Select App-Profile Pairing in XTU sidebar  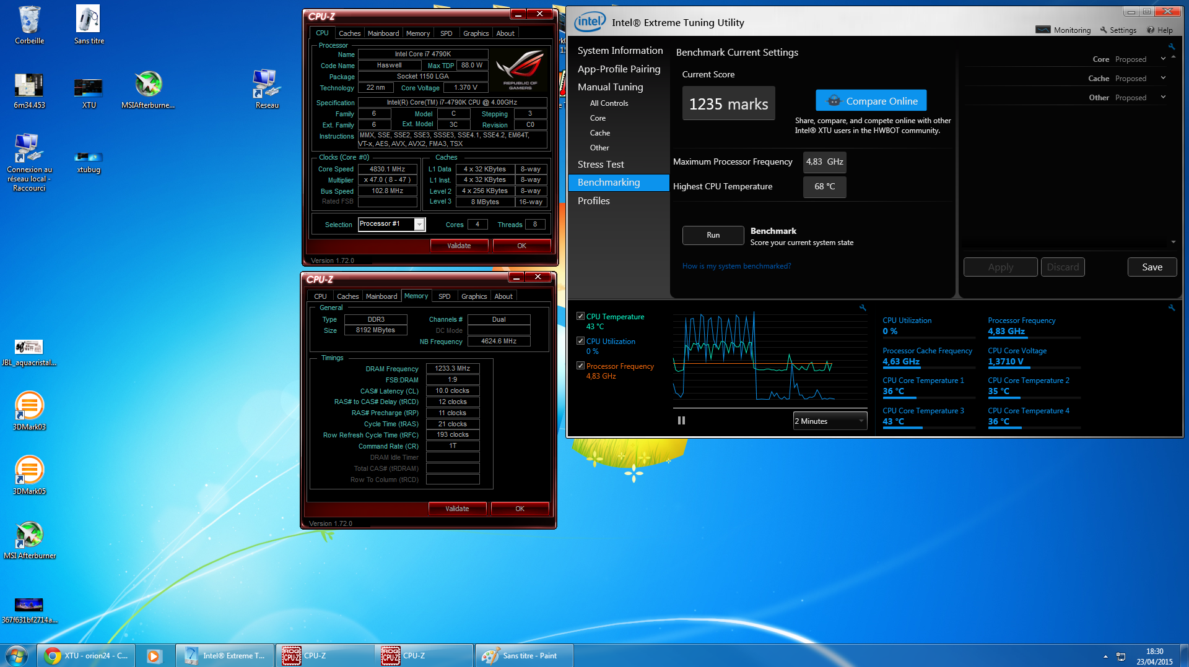coord(619,69)
